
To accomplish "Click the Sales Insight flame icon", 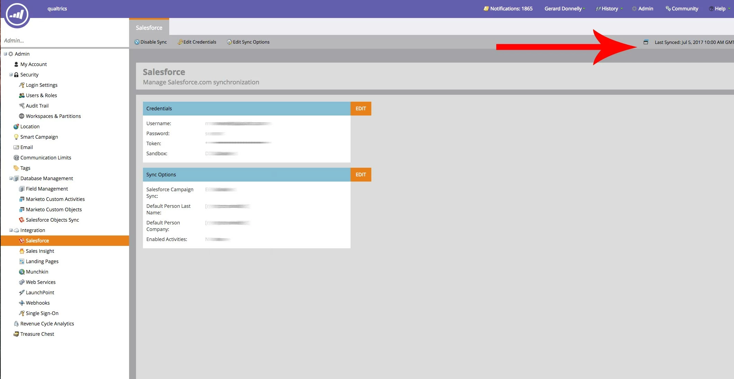I will [x=21, y=251].
